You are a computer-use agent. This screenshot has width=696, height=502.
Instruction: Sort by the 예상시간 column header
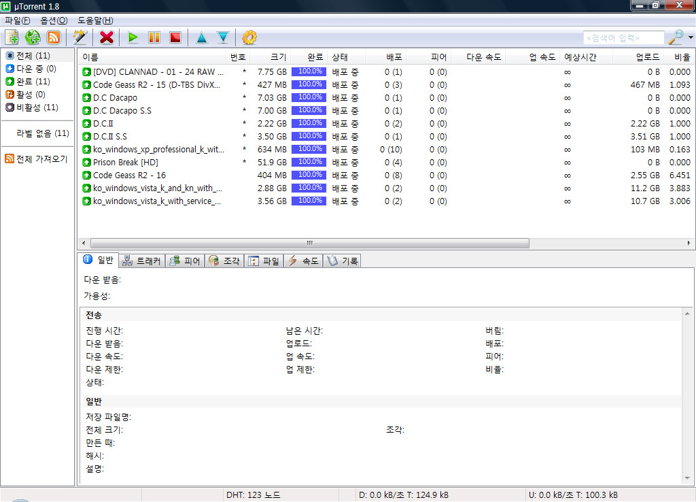pos(586,57)
